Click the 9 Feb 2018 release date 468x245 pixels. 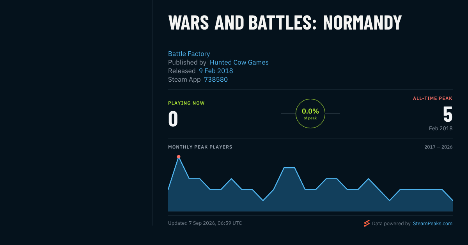click(x=216, y=71)
